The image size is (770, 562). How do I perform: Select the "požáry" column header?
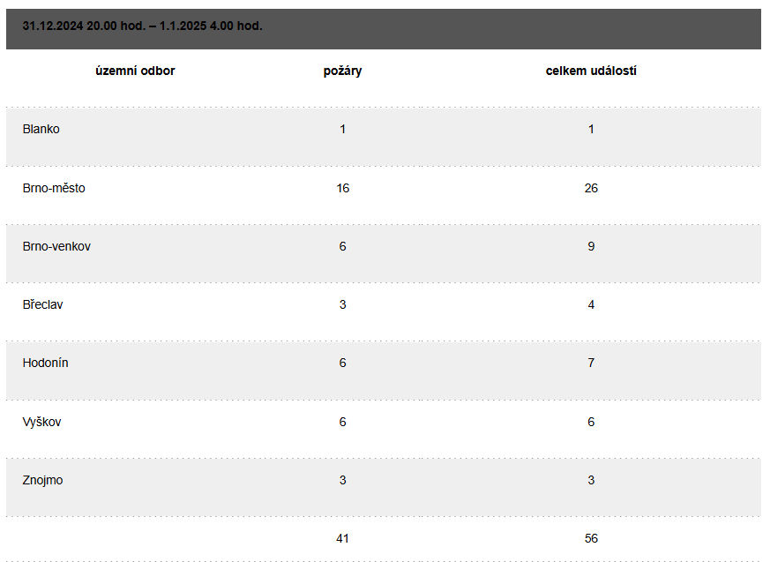tap(342, 71)
